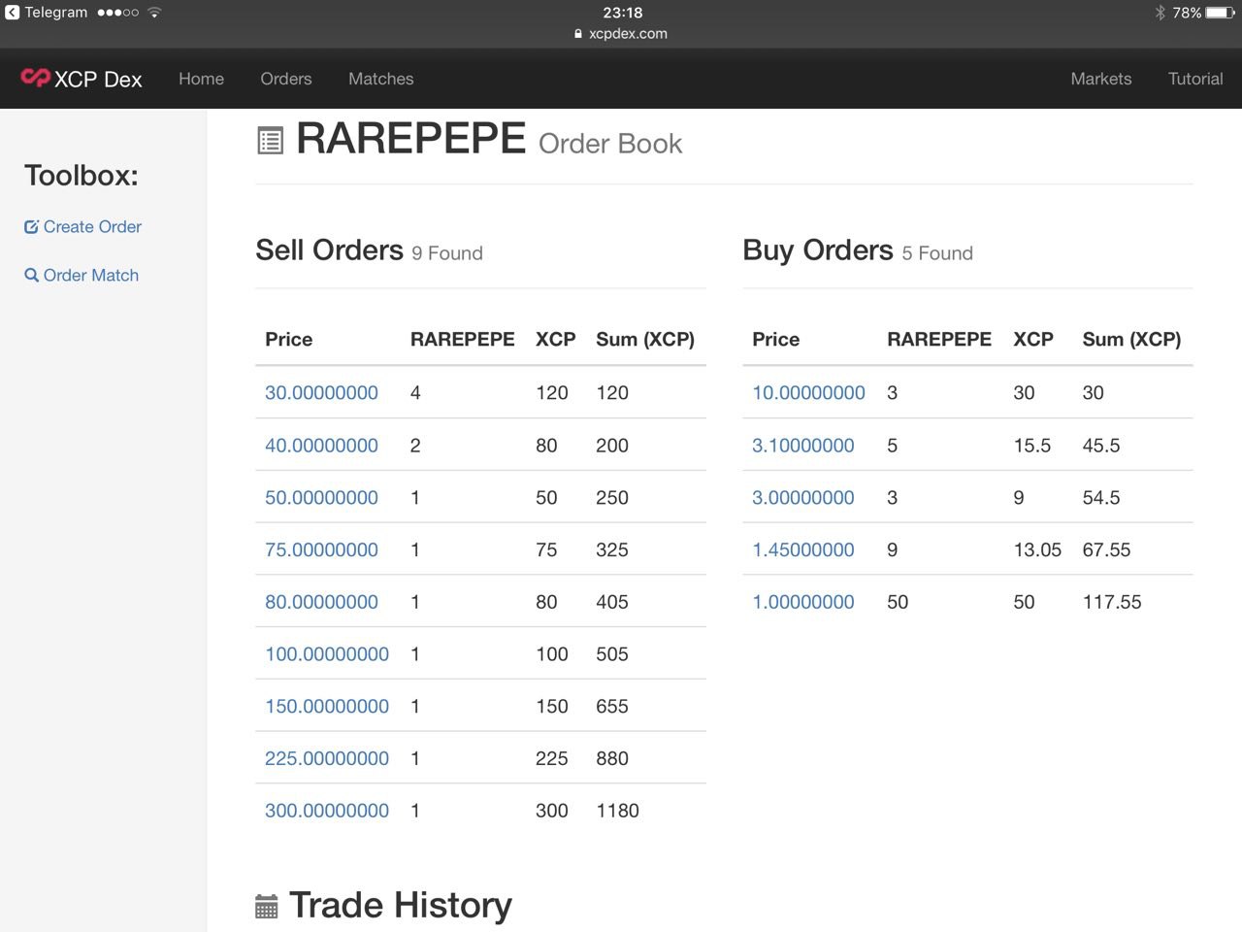
Task: Select sell price 30.00000000
Action: (x=321, y=393)
